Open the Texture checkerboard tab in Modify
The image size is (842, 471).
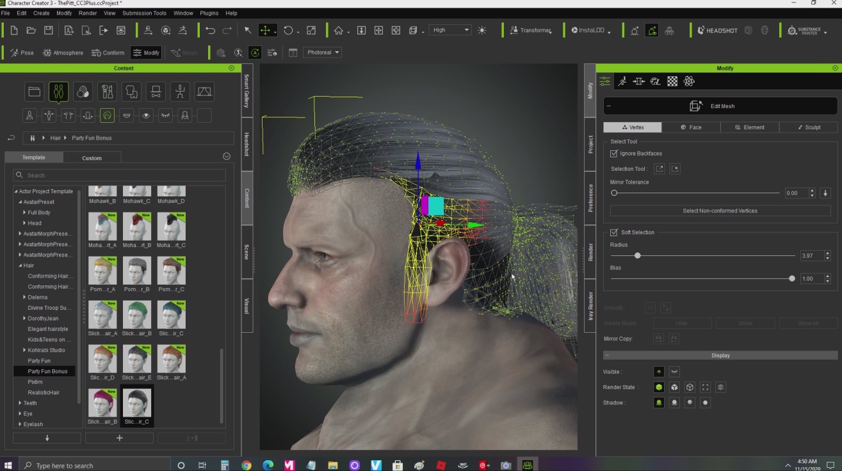tap(672, 81)
